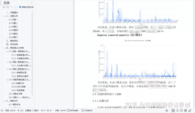Click 字数: 12478 word count
195x113 pixels.
(x=60, y=111)
